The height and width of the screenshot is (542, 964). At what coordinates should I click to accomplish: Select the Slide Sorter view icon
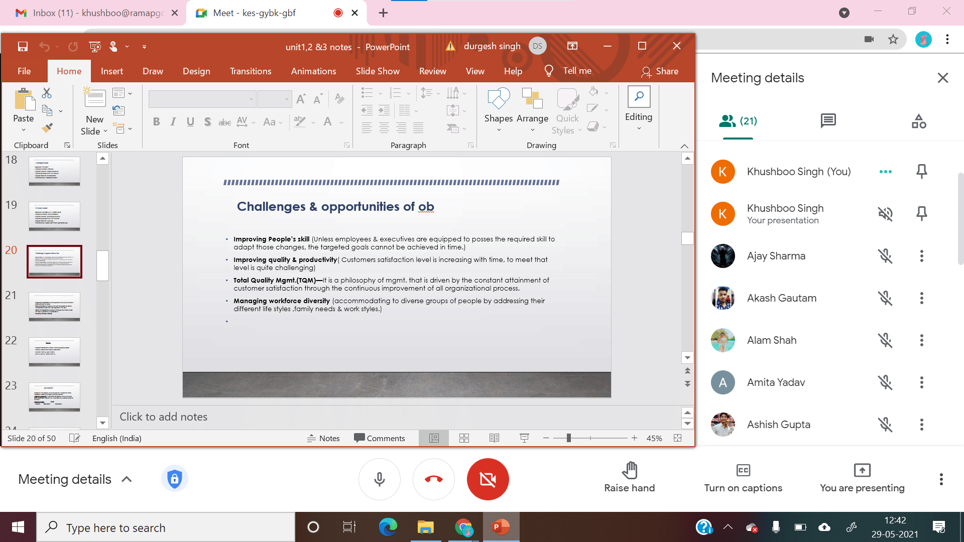tap(463, 438)
